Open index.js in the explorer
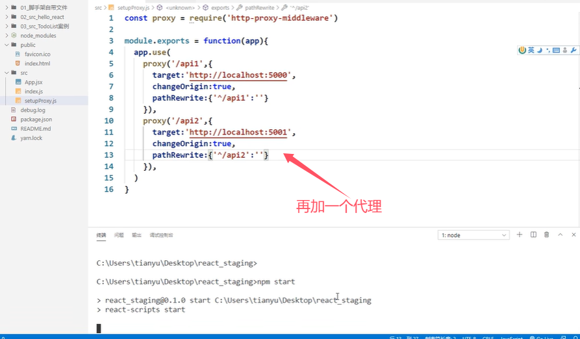Viewport: 580px width, 339px height. 34,92
